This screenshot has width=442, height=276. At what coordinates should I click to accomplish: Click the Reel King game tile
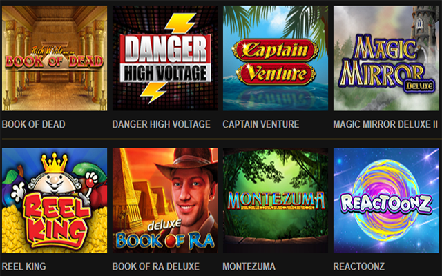55,200
